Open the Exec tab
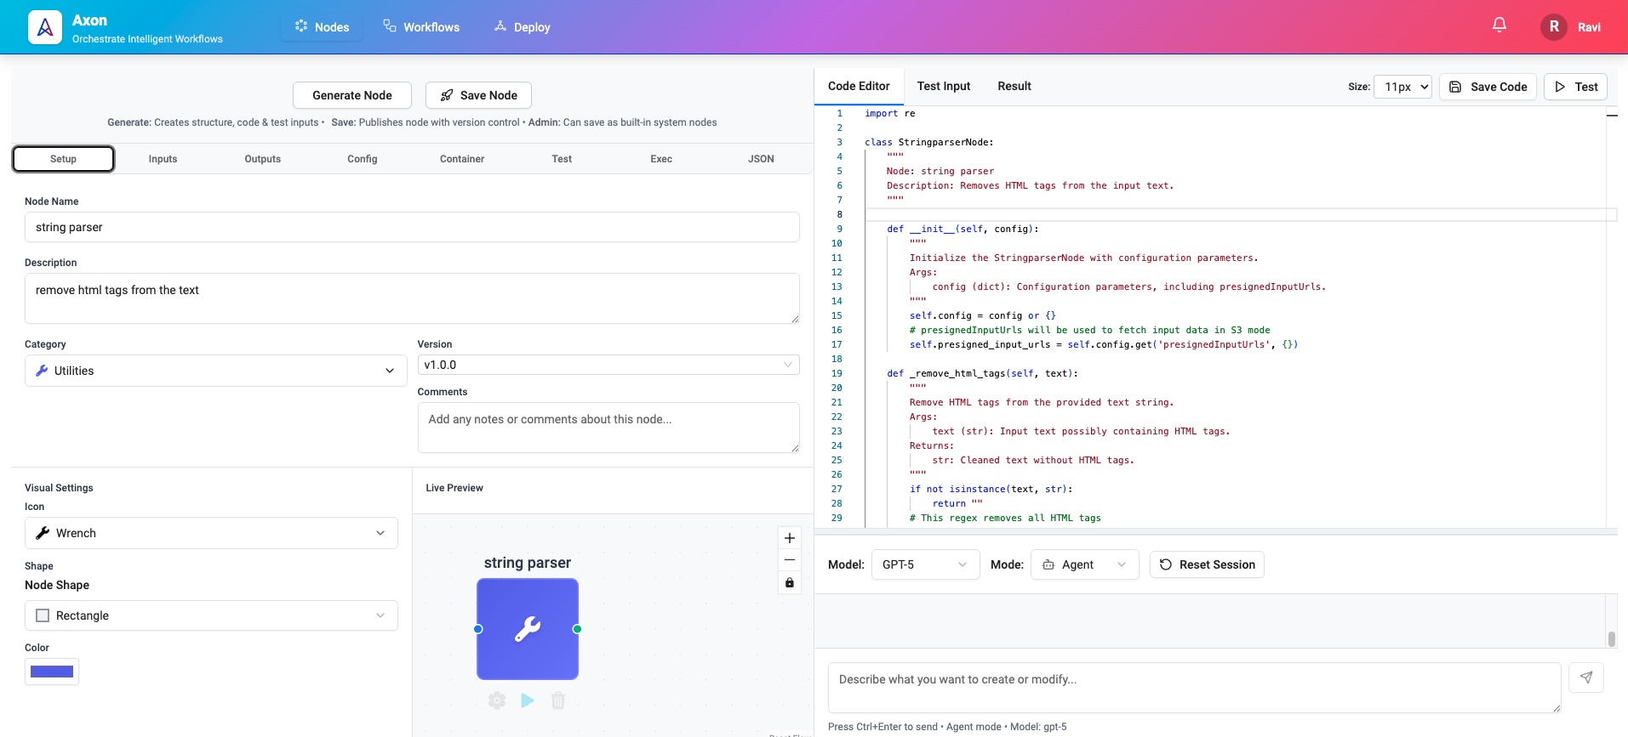 coord(661,159)
